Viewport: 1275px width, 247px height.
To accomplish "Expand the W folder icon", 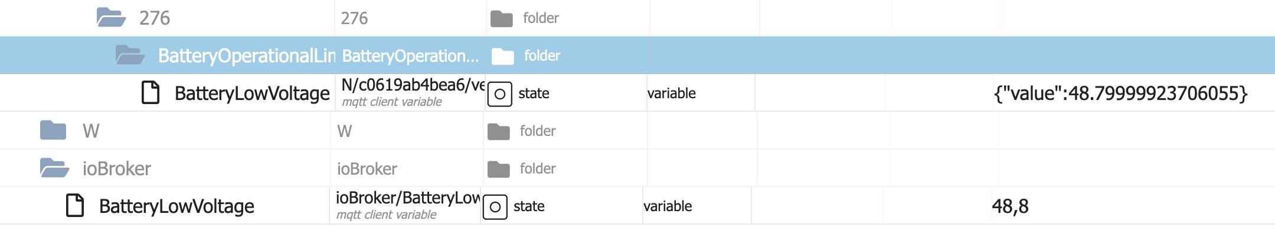I will 53,131.
